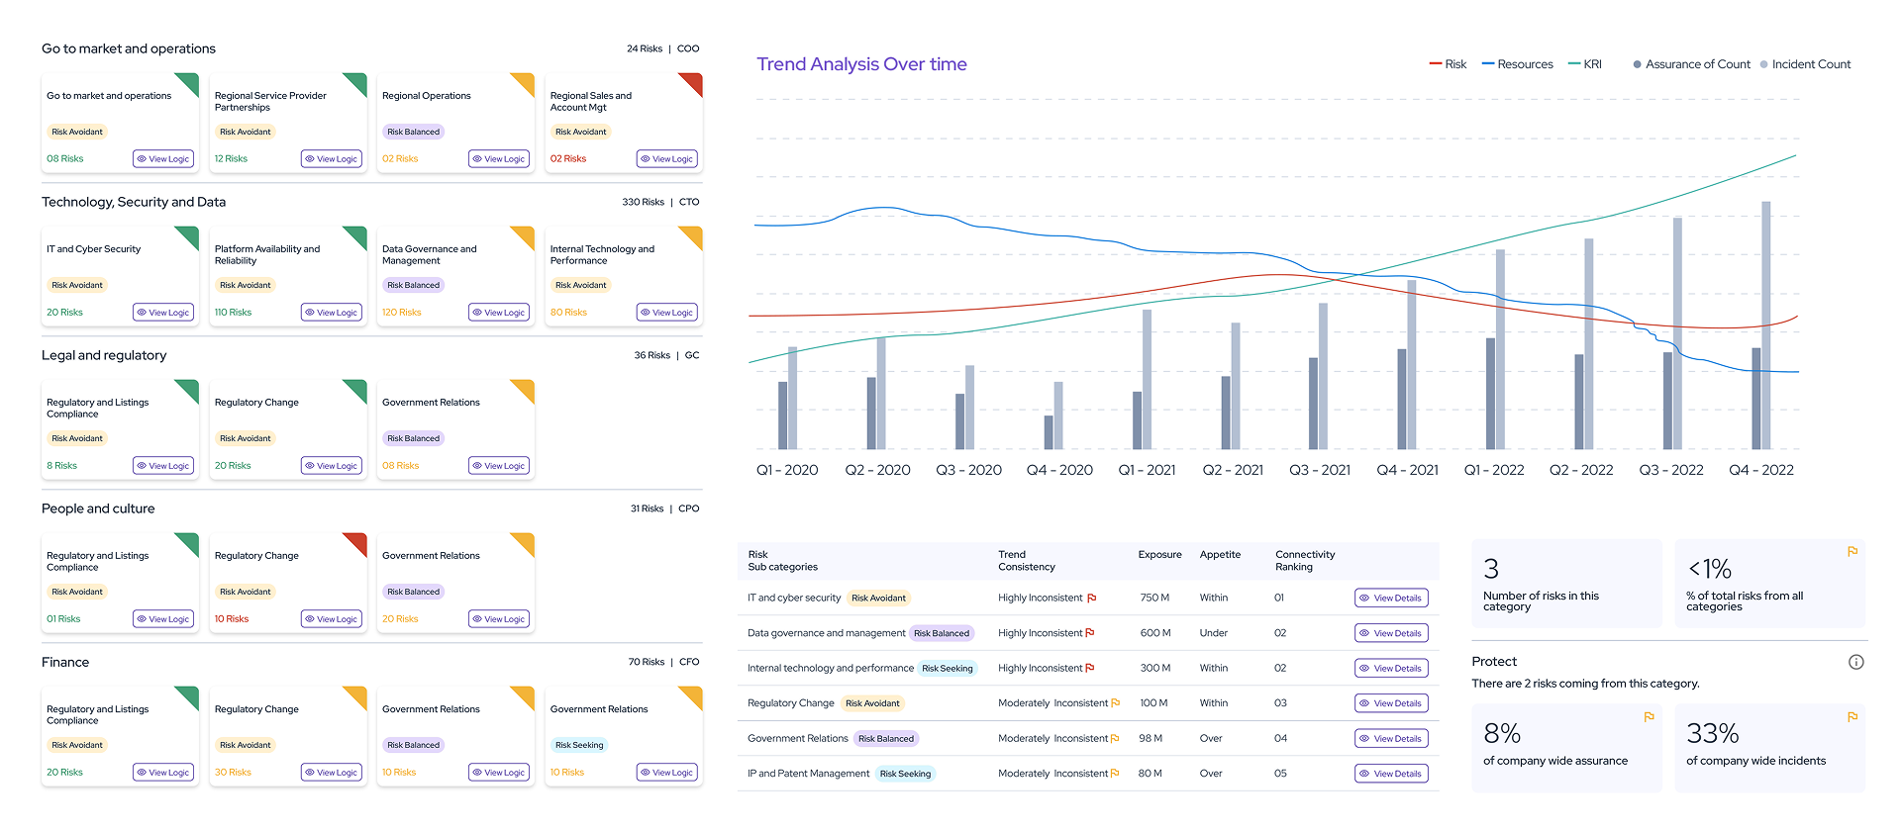The height and width of the screenshot is (832, 1903).
Task: Toggle the KRI line in chart legend
Action: coord(1584,64)
